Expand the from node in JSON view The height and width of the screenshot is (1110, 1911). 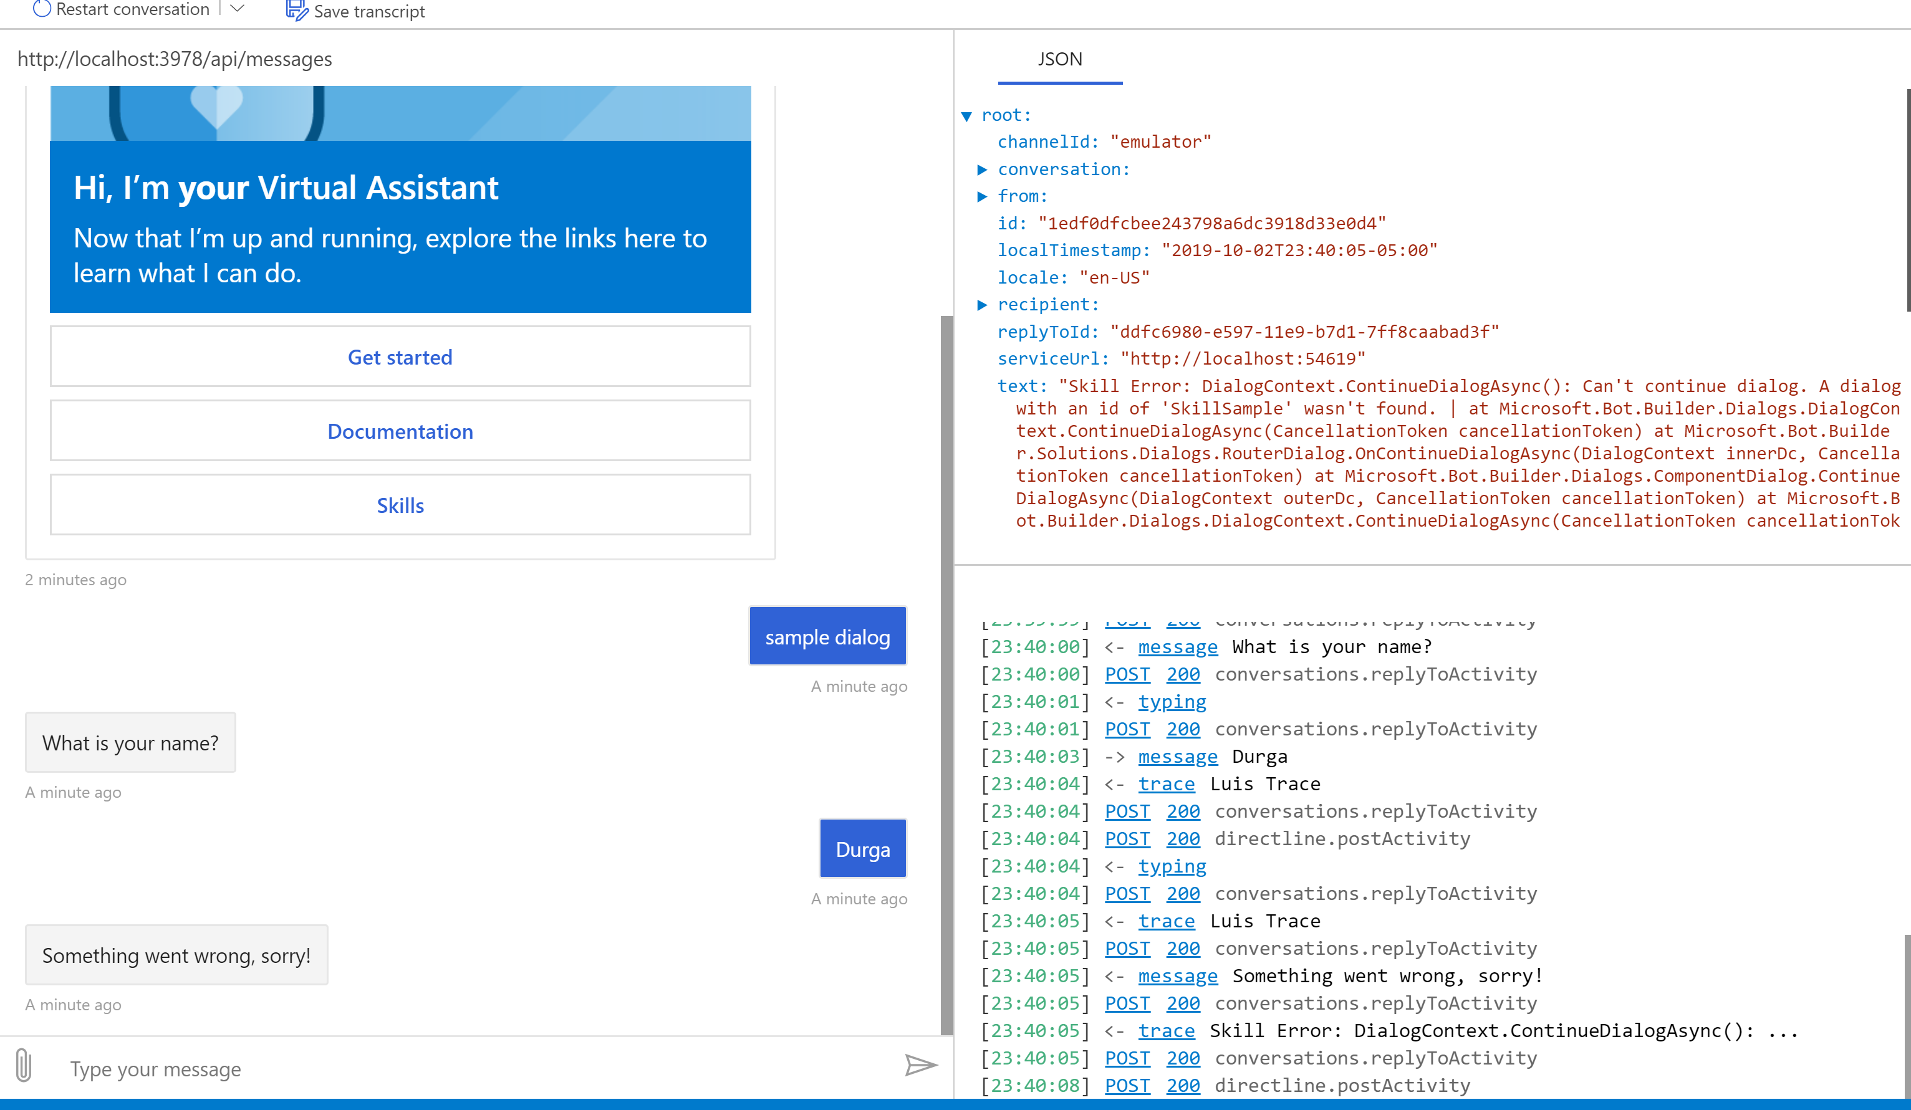tap(983, 196)
